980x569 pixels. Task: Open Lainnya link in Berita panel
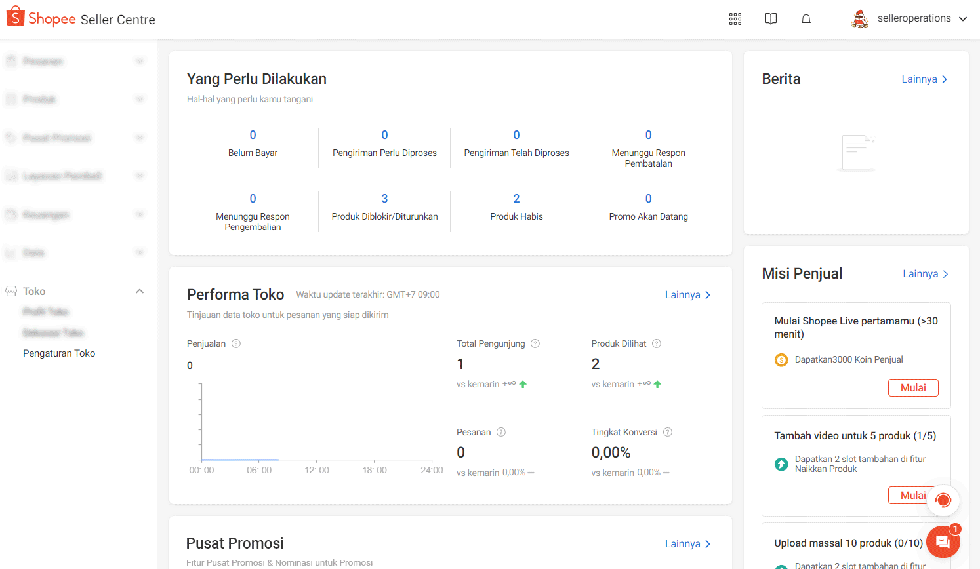point(924,79)
